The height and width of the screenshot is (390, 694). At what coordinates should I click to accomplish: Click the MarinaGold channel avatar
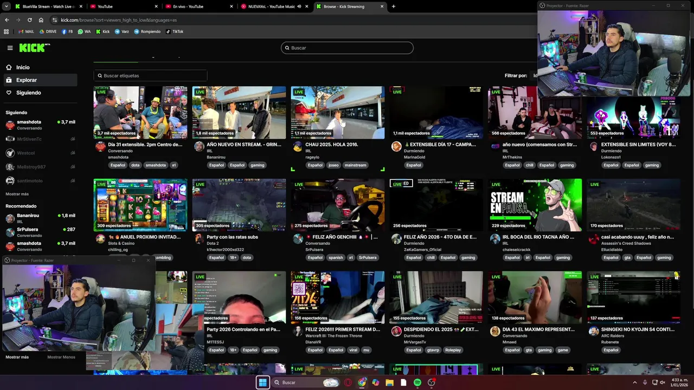(x=396, y=146)
